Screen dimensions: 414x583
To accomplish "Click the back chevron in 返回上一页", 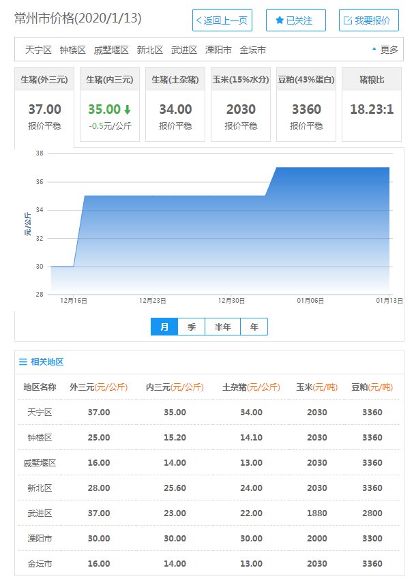I will click(199, 20).
